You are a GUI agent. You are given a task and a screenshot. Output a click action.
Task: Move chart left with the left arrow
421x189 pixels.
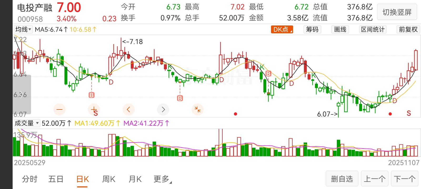point(129,109)
